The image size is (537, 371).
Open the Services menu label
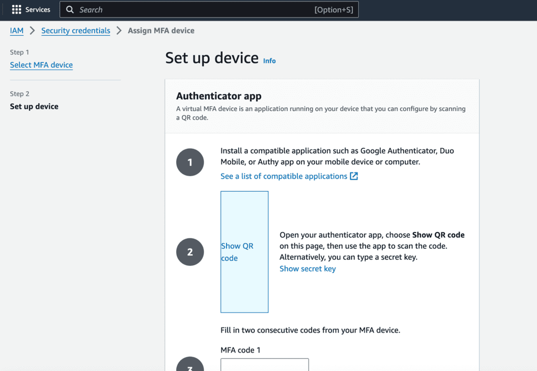tap(38, 9)
